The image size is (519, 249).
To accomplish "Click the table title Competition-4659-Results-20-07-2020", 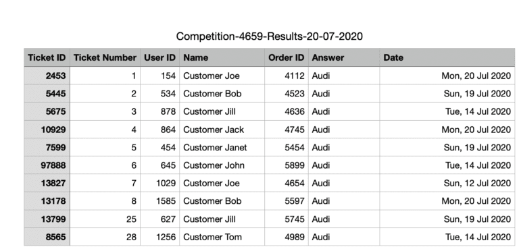I will (x=269, y=36).
